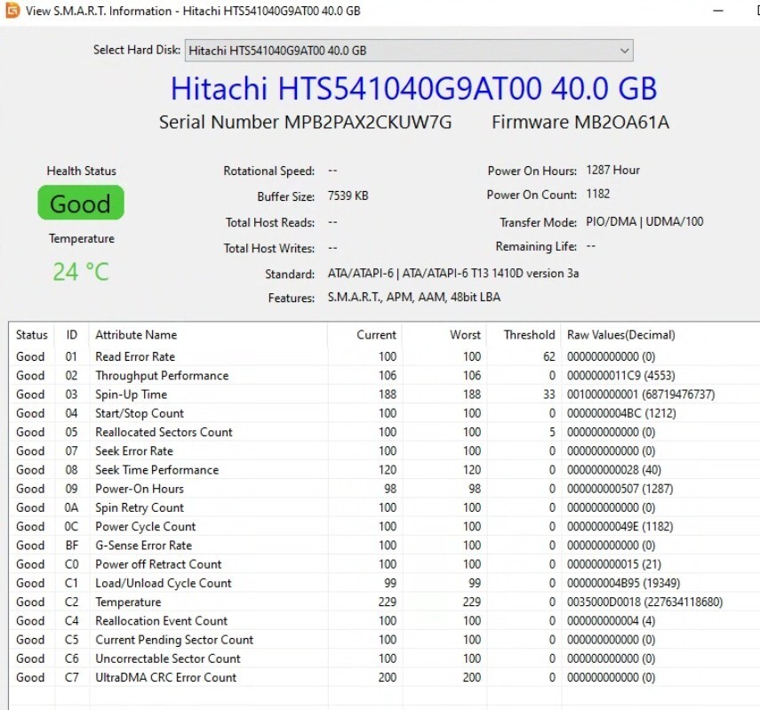
Task: Select the Current Pending Sector Count row
Action: (384, 640)
